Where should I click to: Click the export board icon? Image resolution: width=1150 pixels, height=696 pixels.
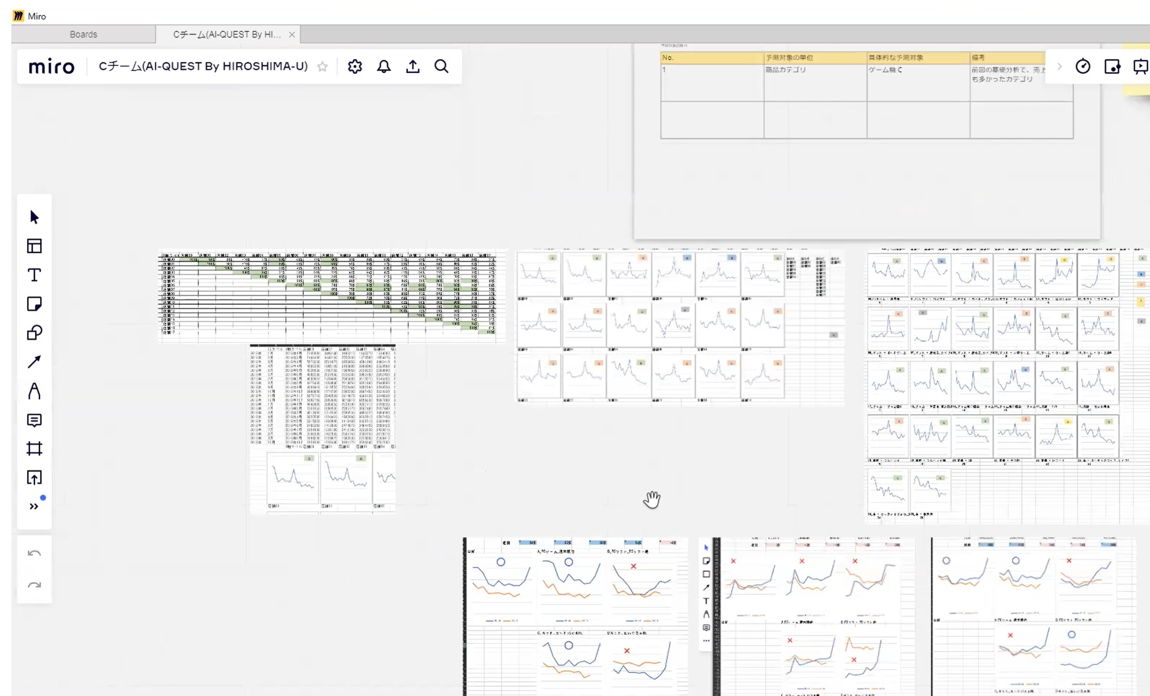click(x=412, y=67)
